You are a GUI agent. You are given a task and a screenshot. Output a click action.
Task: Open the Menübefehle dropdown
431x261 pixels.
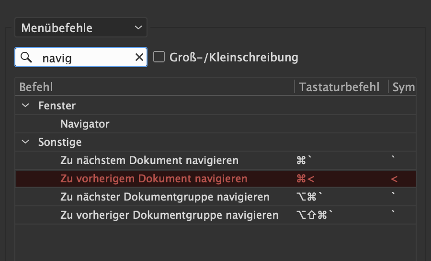click(80, 28)
